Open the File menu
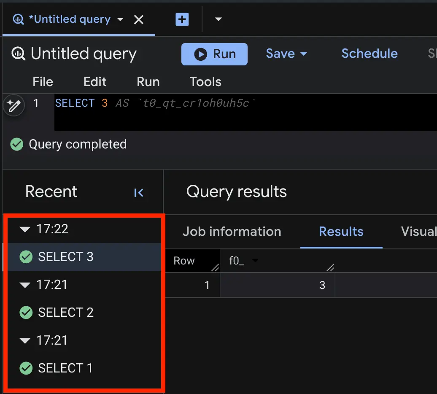 point(43,82)
